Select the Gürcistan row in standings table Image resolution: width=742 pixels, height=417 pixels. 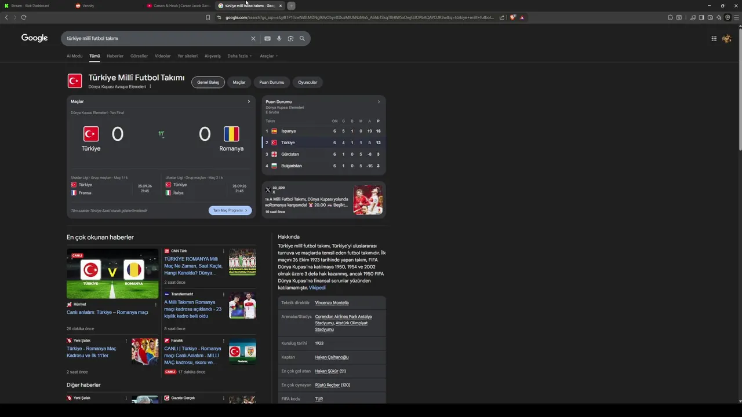tap(323, 154)
